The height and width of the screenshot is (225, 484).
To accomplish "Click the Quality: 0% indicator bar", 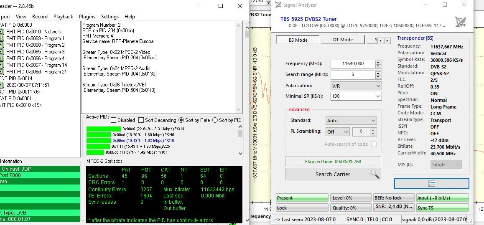I will [x=351, y=208].
